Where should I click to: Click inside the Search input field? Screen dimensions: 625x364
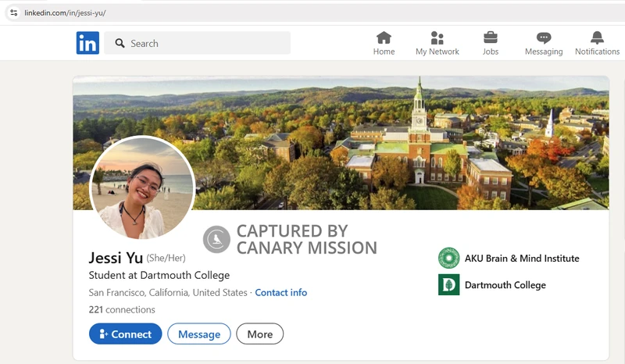(198, 43)
